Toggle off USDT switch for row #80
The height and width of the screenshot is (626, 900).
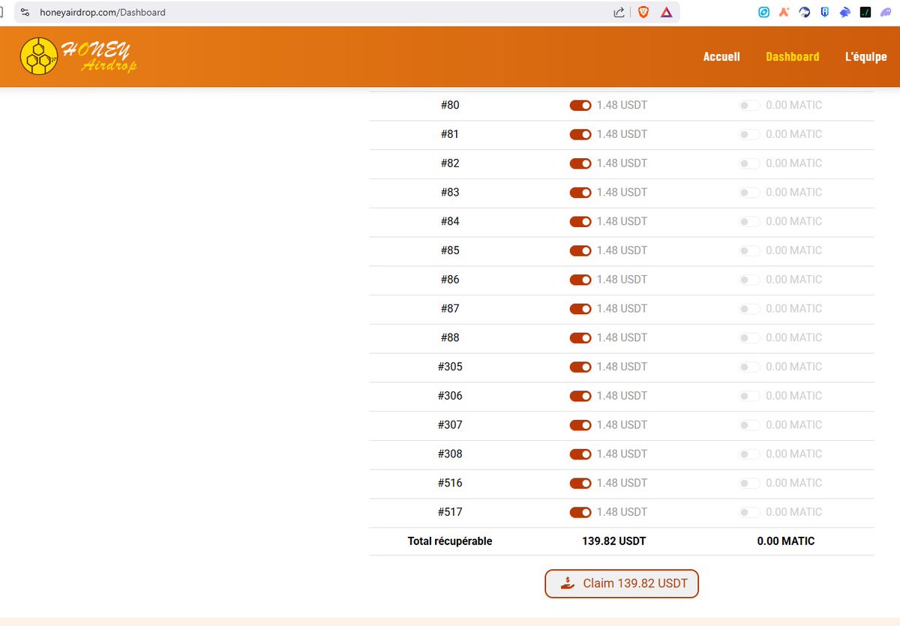coord(580,106)
